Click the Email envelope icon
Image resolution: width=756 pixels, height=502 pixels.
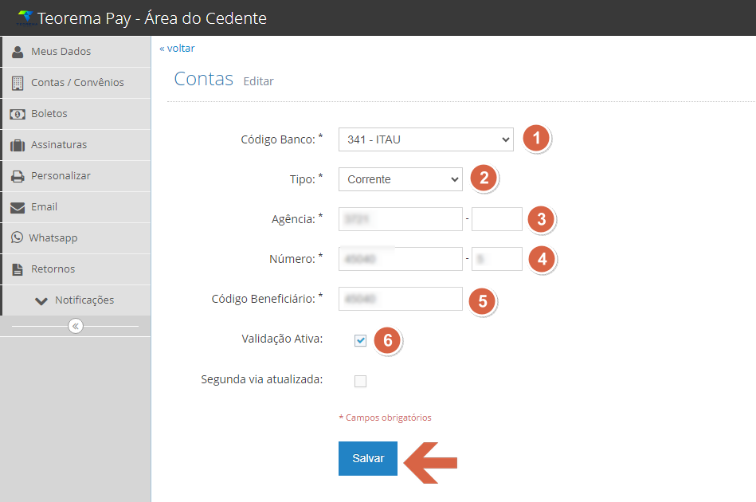(x=18, y=207)
